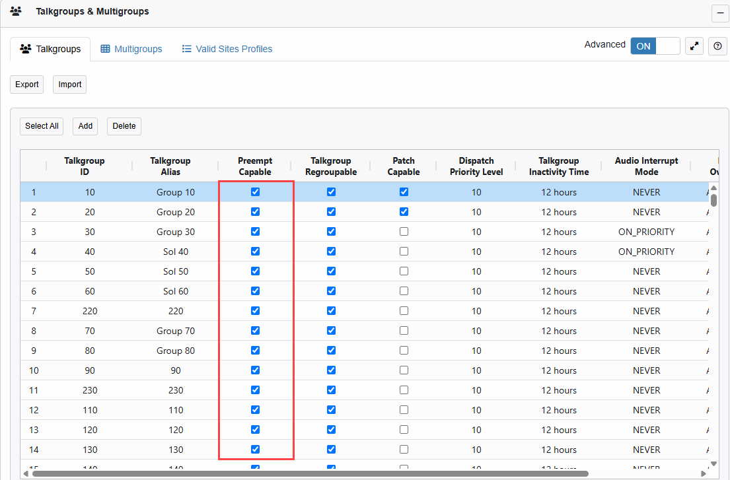Click the Add talkgroup button
This screenshot has width=730, height=480.
(85, 126)
